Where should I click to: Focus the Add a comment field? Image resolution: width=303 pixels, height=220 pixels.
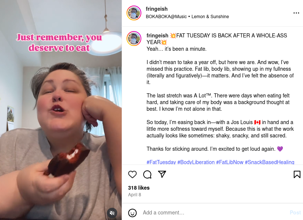click(x=215, y=213)
